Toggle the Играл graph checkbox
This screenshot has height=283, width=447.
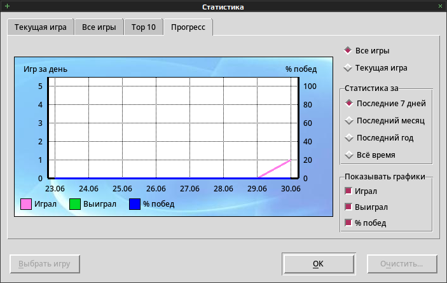click(361, 191)
